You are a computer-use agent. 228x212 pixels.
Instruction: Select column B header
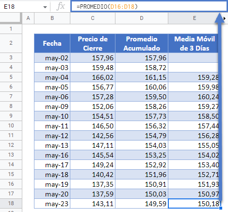pos(52,18)
